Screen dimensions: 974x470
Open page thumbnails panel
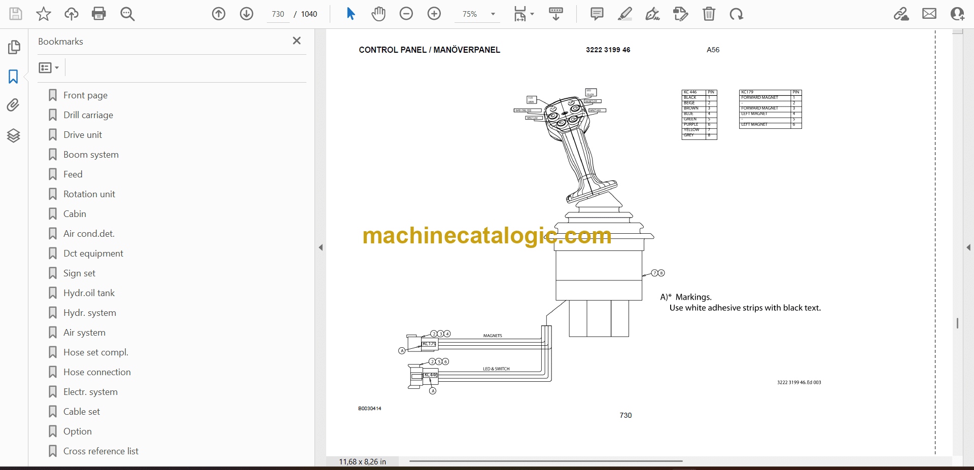click(x=14, y=47)
